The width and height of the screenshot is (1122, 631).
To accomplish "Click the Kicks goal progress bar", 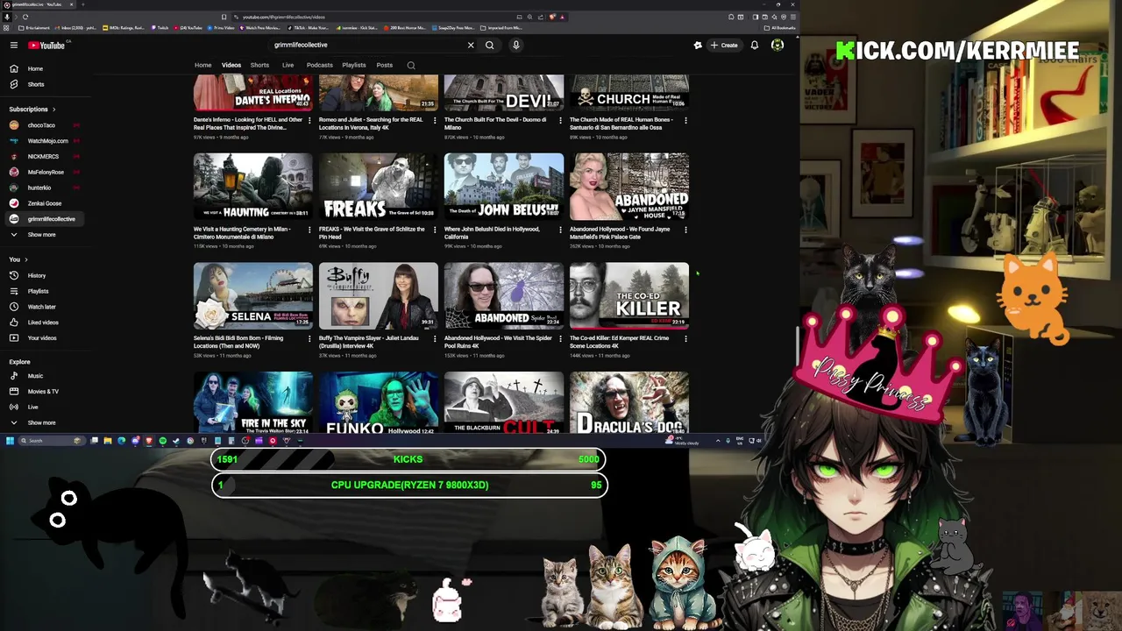I will click(408, 459).
